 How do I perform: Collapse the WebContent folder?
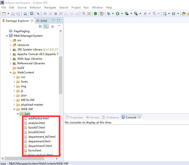point(11,72)
